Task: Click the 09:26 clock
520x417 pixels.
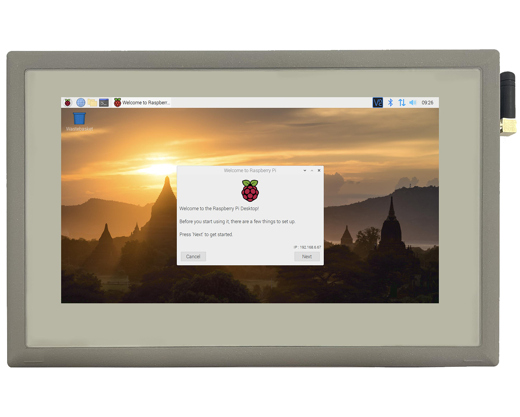Action: (427, 103)
